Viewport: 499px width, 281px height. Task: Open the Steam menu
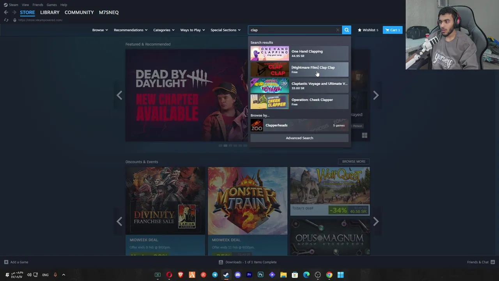click(11, 5)
